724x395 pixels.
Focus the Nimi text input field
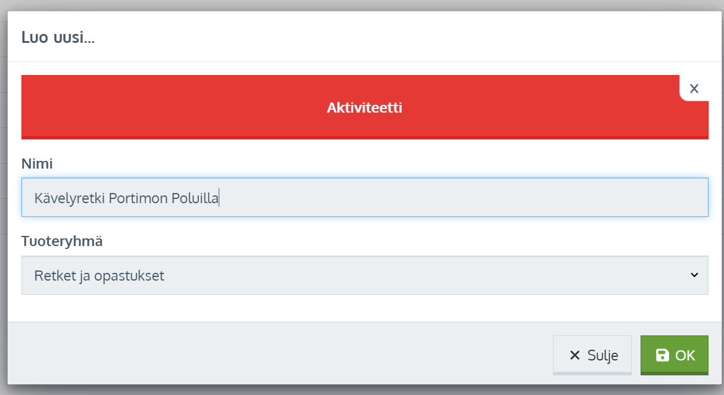[364, 197]
